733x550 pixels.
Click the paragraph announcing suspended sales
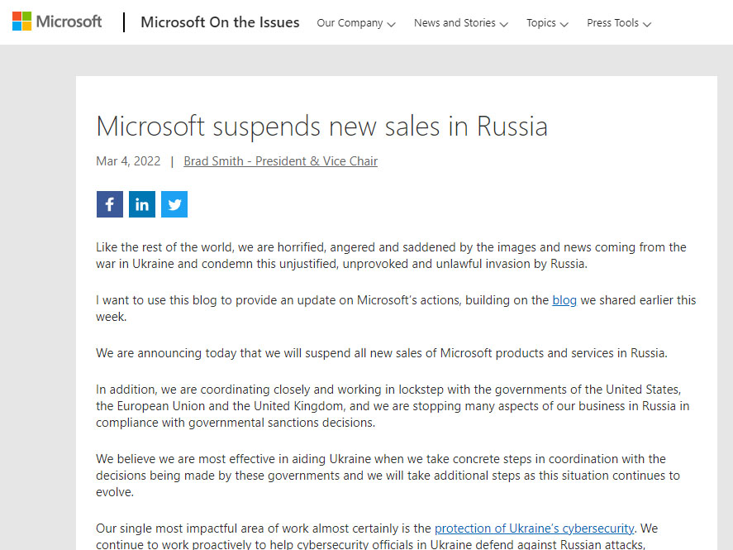(381, 353)
